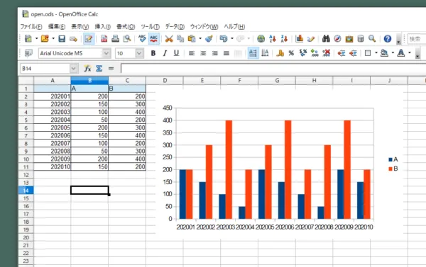Apply the Percent number format
The height and width of the screenshot is (267, 426).
pos(291,53)
